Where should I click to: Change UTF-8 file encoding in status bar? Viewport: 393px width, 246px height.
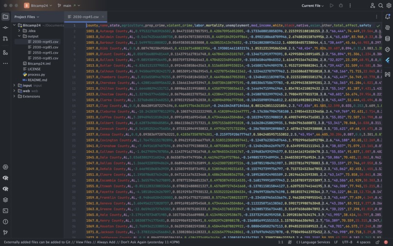pyautogui.click(x=347, y=242)
